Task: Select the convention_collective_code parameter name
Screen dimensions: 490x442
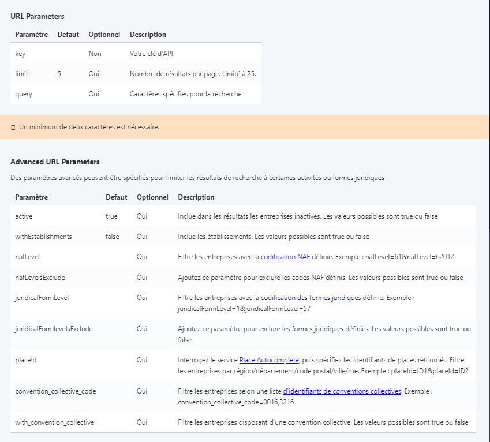Action: [x=55, y=391]
